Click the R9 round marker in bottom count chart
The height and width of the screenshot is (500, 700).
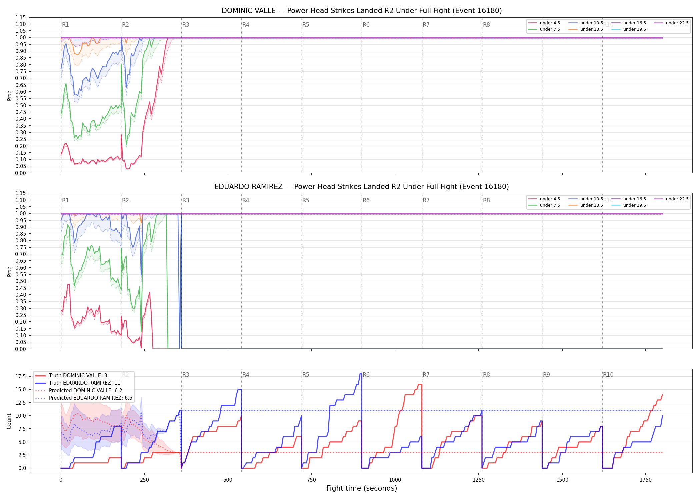(546, 375)
